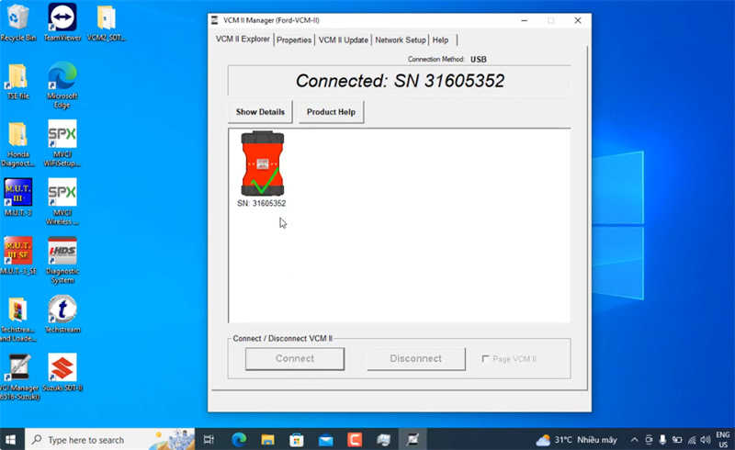Show hidden system tray icons
This screenshot has width=735, height=450.
point(634,440)
